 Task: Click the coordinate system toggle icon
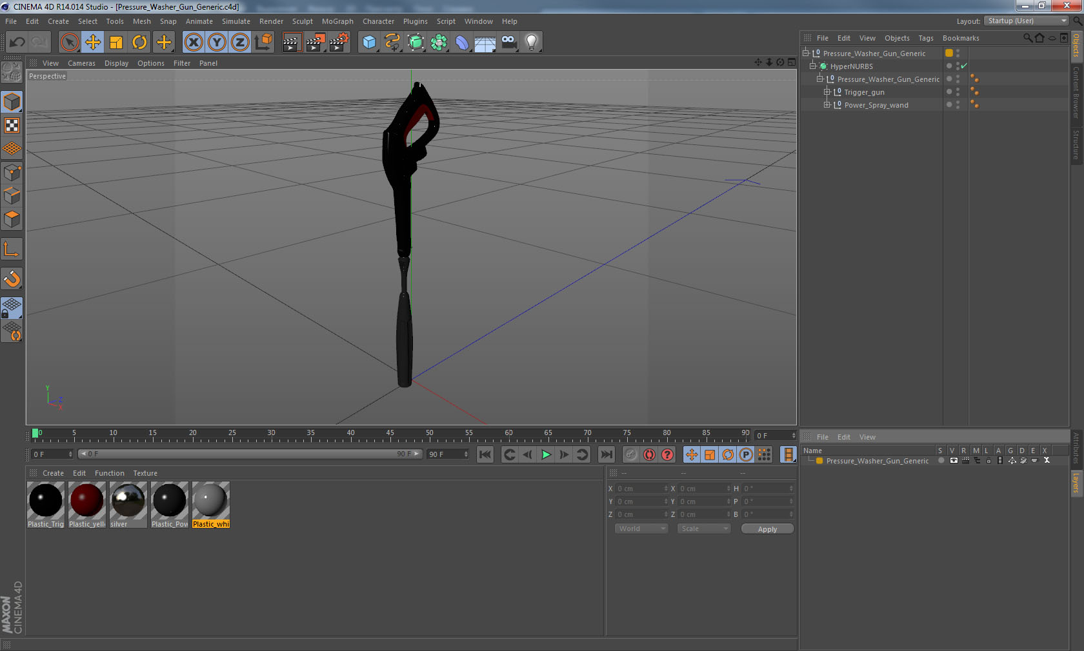(x=263, y=43)
